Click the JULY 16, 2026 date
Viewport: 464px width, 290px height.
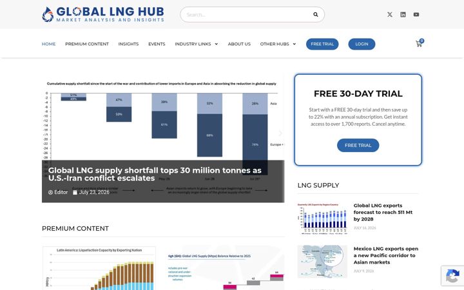[x=365, y=228]
